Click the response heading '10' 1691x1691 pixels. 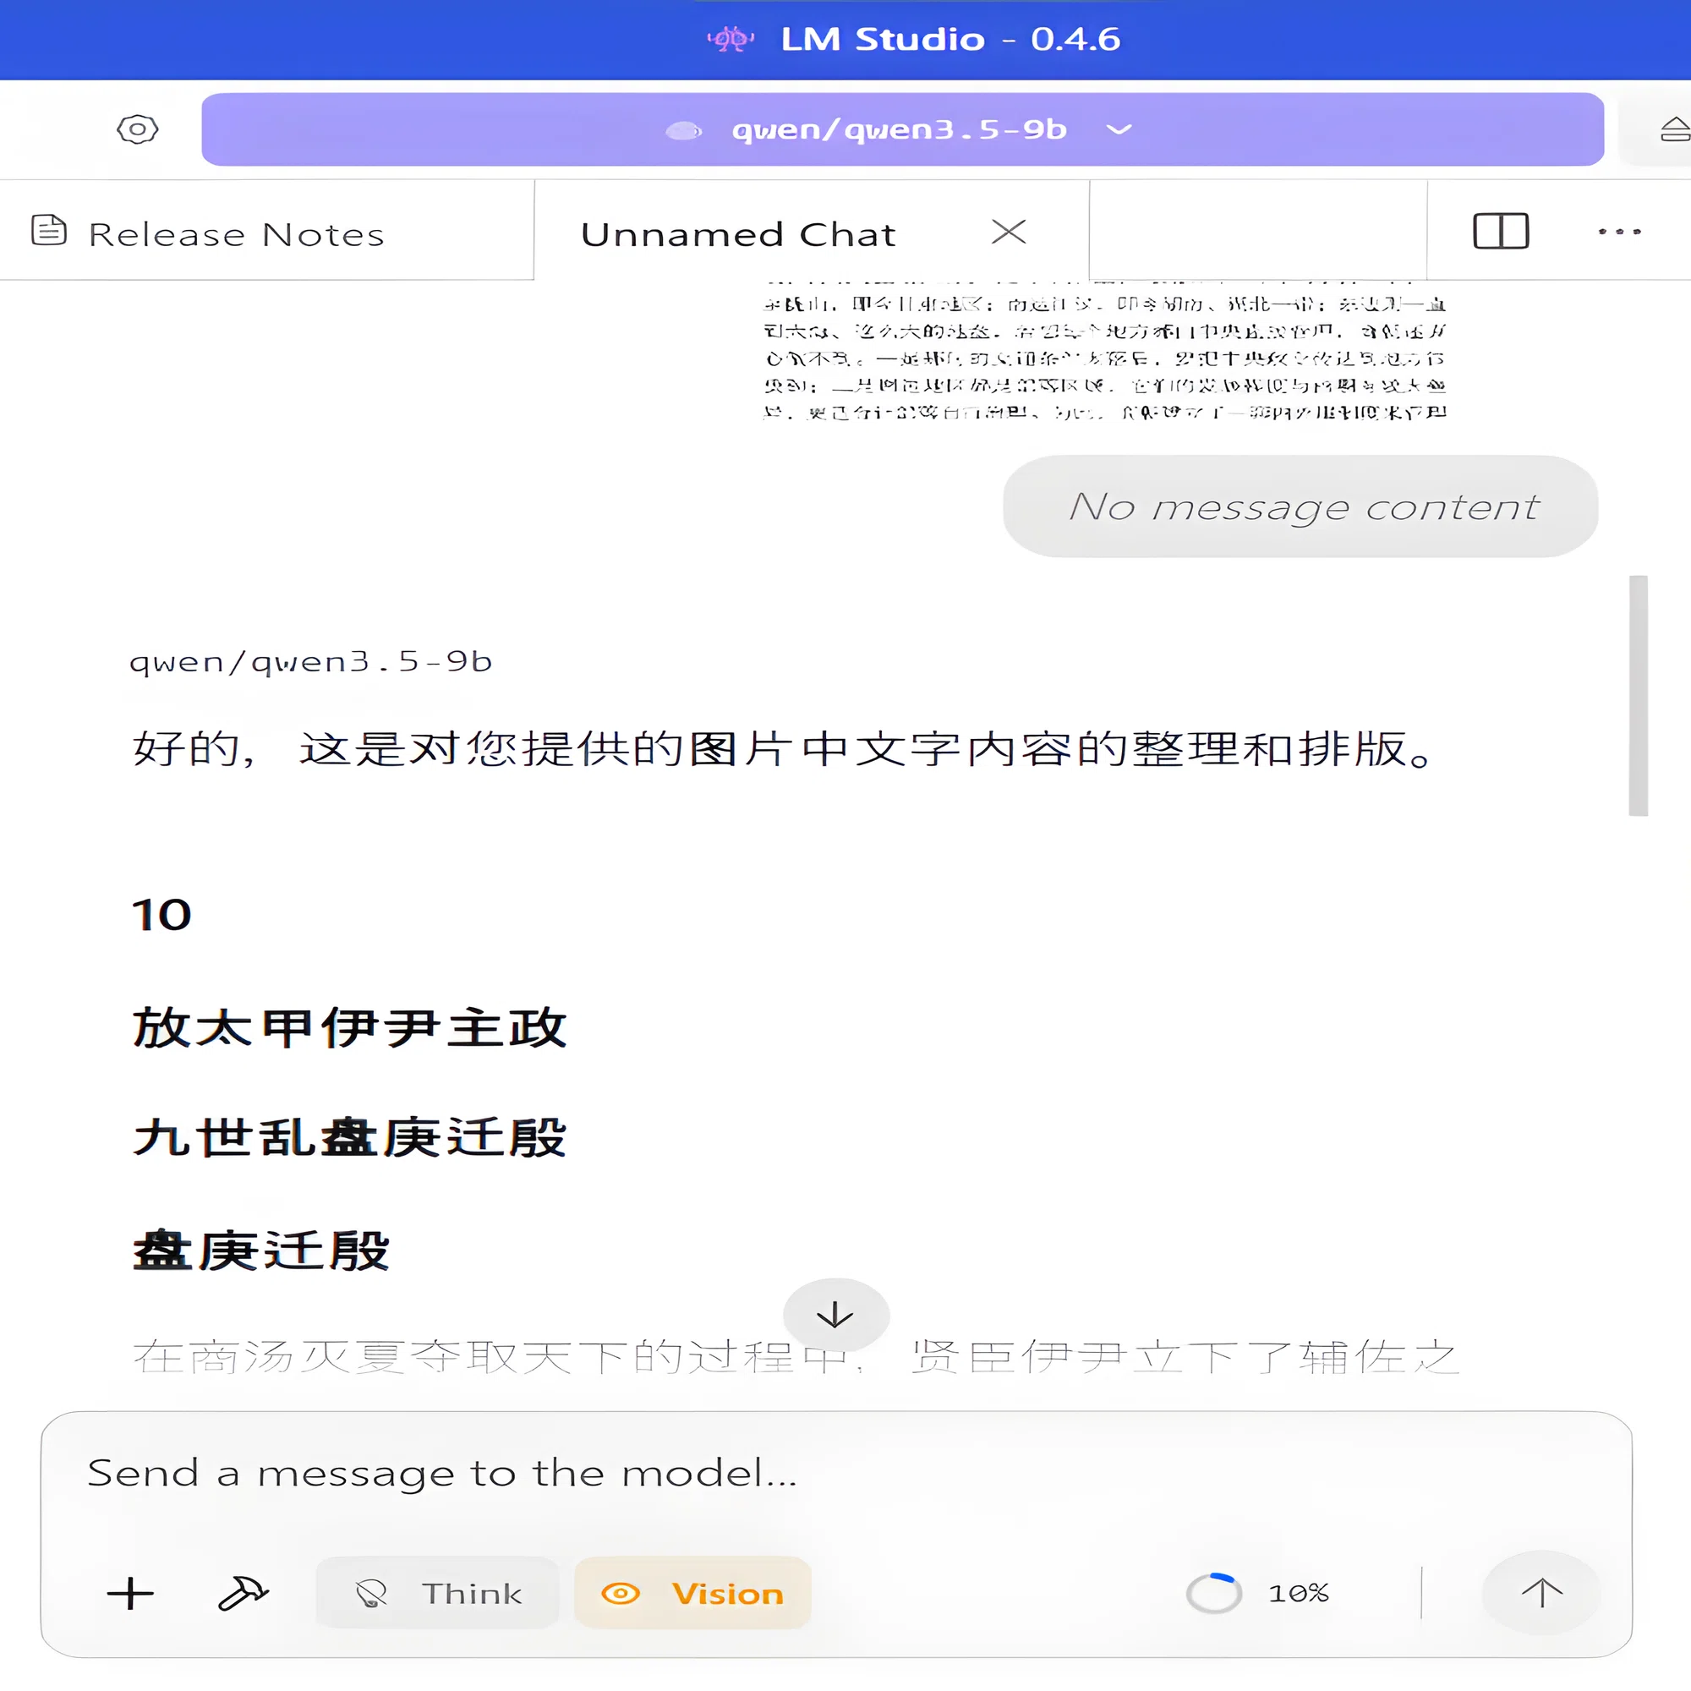[162, 916]
